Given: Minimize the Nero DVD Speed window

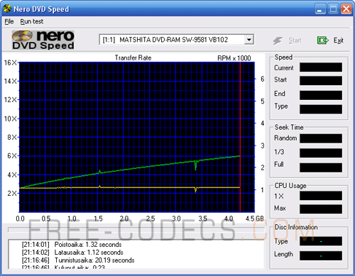Looking at the screenshot, I should [x=320, y=9].
